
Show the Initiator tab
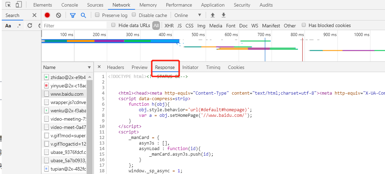tap(190, 67)
